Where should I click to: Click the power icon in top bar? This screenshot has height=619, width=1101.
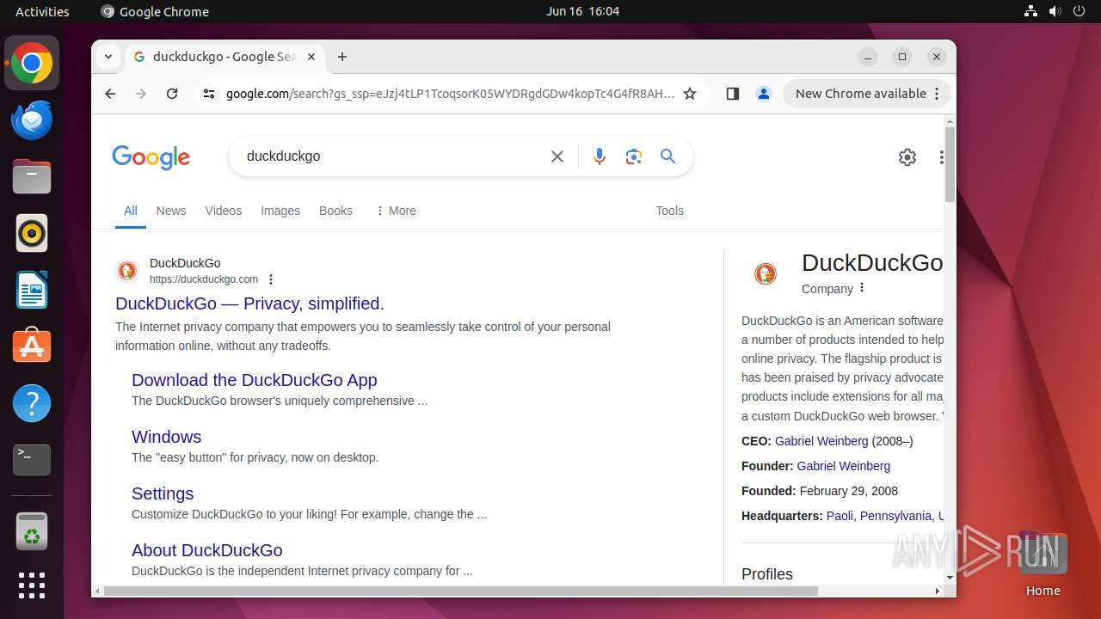pyautogui.click(x=1079, y=11)
